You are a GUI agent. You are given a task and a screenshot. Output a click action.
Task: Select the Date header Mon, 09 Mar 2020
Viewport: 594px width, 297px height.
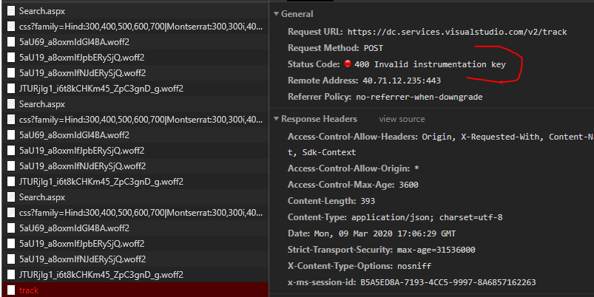point(371,233)
